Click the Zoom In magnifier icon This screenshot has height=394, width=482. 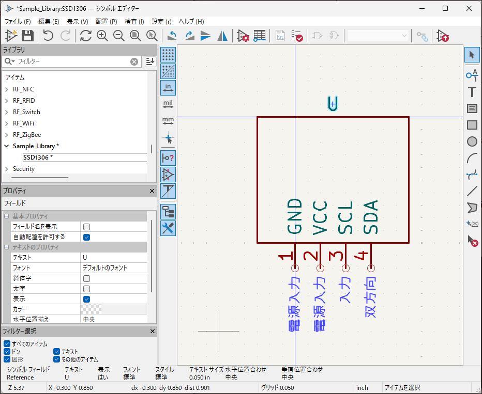click(102, 36)
